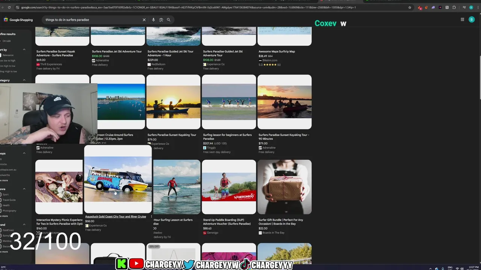This screenshot has width=481, height=270.
Task: Click the Bikeinn.com seller name
Action: pyautogui.click(x=270, y=60)
